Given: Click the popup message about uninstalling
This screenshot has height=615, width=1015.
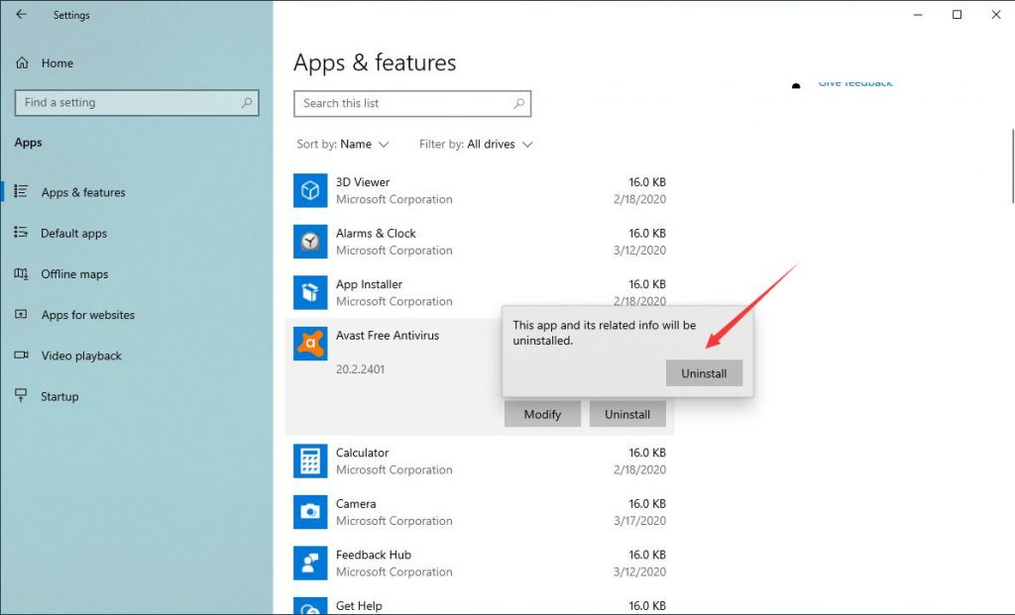Looking at the screenshot, I should pos(605,333).
